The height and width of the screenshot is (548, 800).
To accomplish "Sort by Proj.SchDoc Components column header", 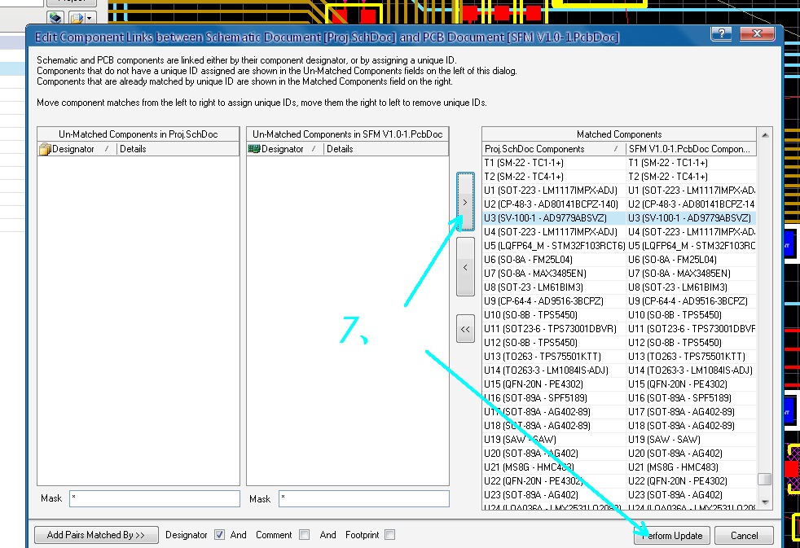I will (554, 149).
